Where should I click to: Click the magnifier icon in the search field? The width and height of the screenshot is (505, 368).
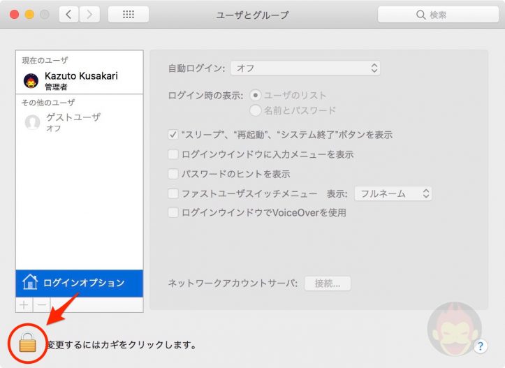(x=420, y=15)
